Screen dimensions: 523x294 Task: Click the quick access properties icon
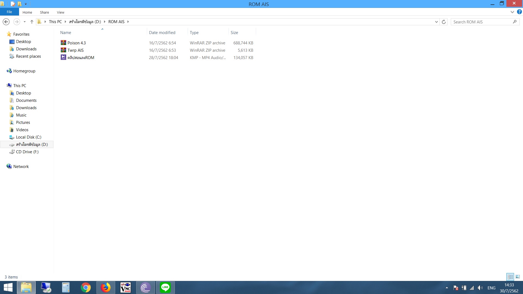[13, 4]
